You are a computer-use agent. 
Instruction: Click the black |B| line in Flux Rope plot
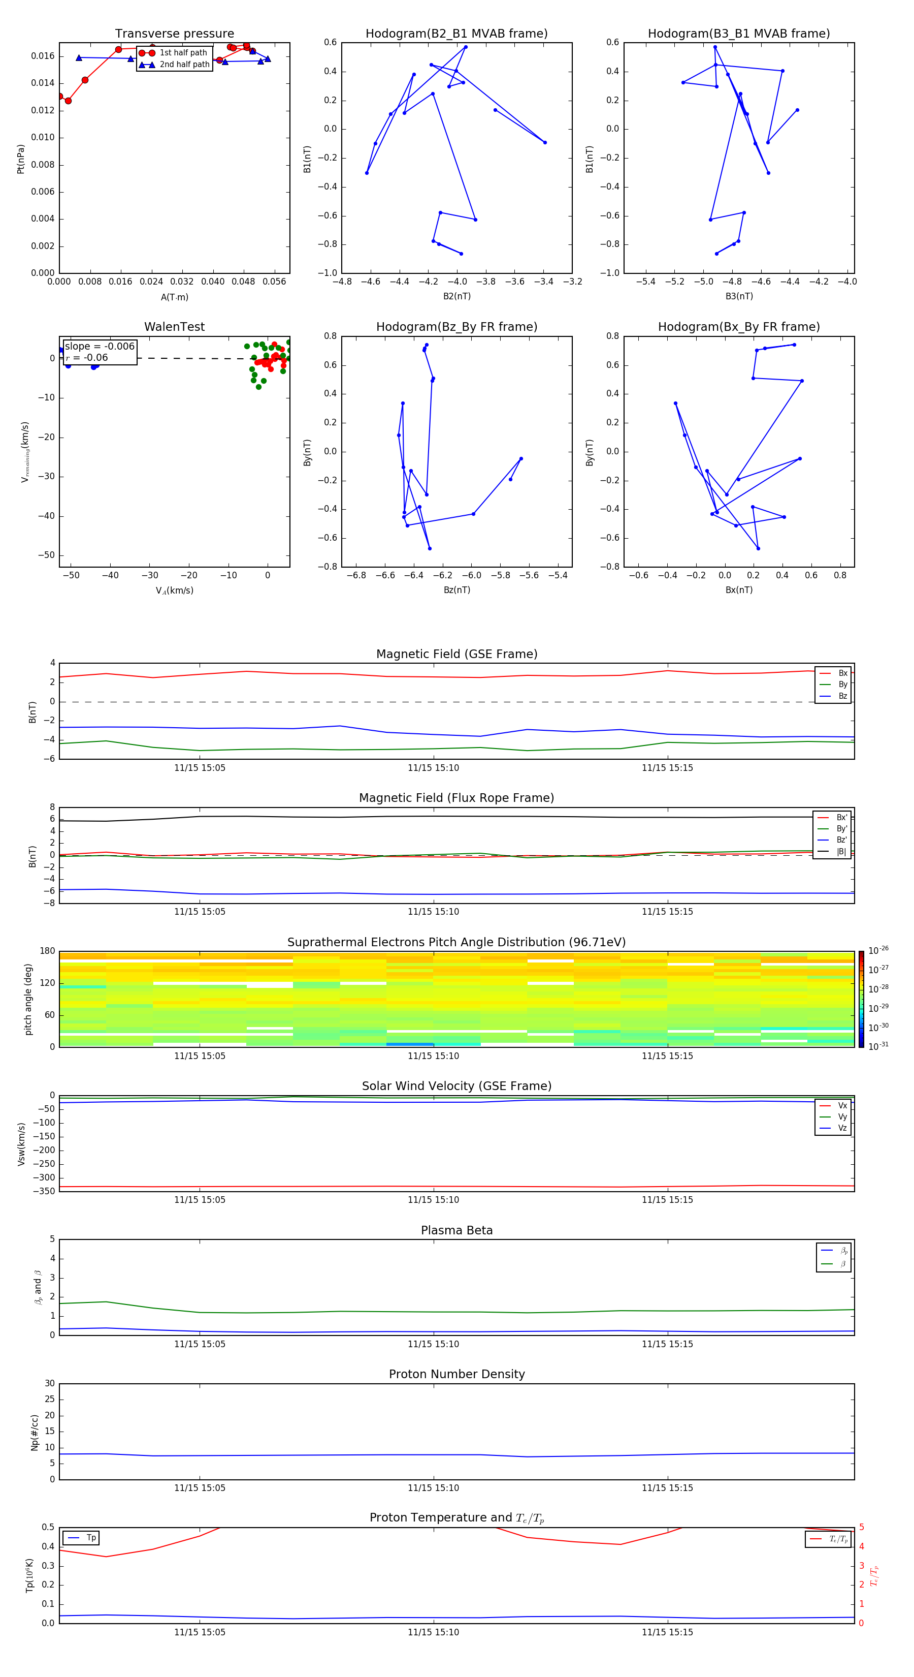click(456, 816)
